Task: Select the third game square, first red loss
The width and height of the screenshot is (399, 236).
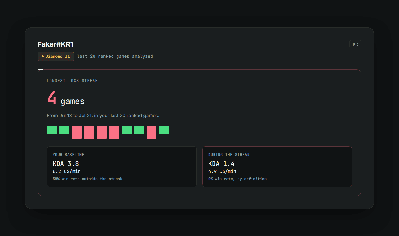Action: pos(77,132)
